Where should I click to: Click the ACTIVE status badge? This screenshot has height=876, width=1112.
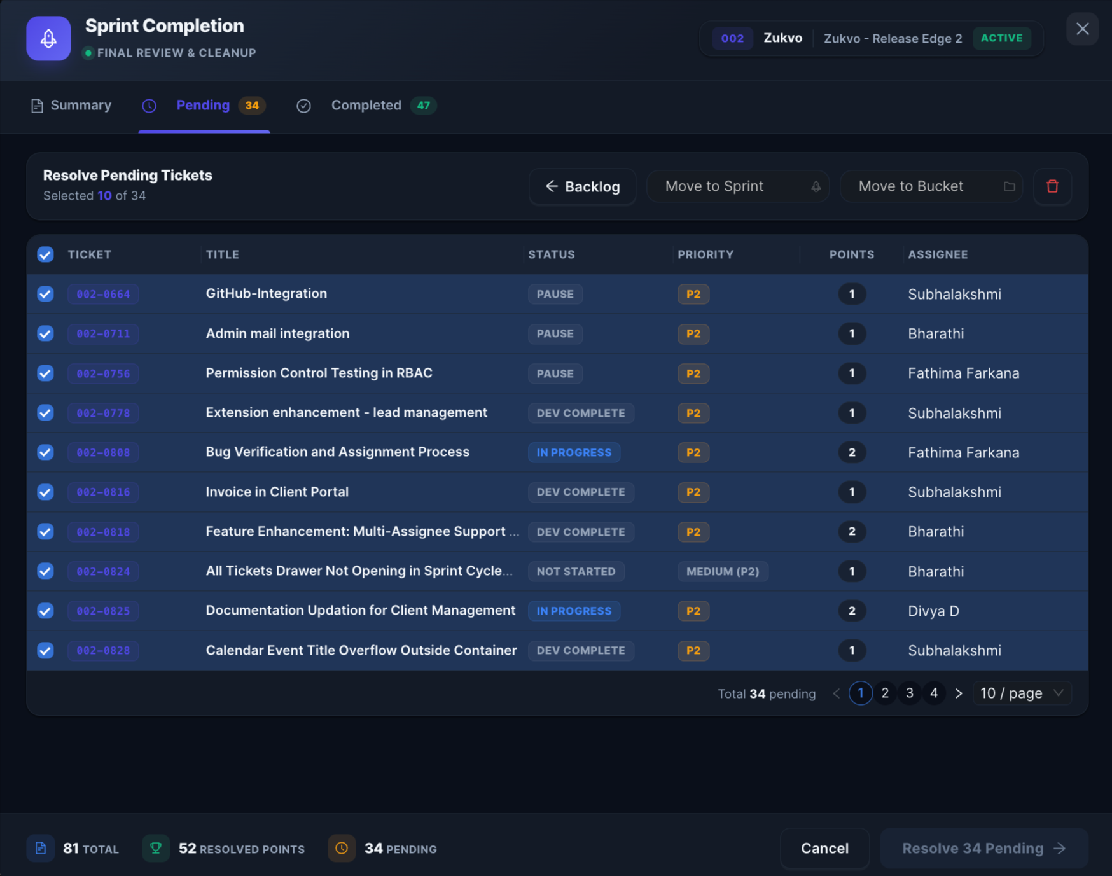1001,38
